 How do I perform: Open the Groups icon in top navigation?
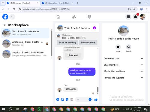[x=89, y=17]
